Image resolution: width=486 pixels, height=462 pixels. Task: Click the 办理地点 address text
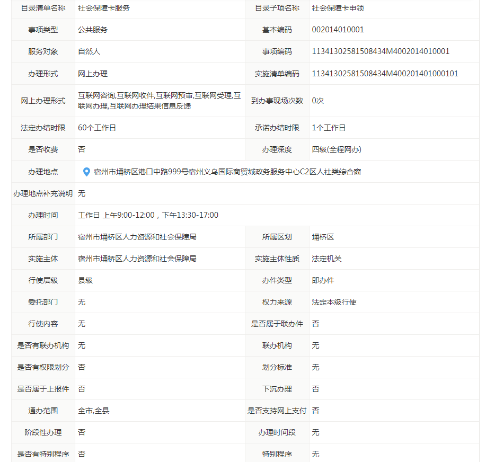[227, 172]
